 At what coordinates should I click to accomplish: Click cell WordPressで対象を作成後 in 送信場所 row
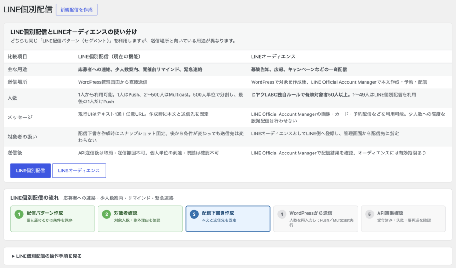(x=339, y=82)
